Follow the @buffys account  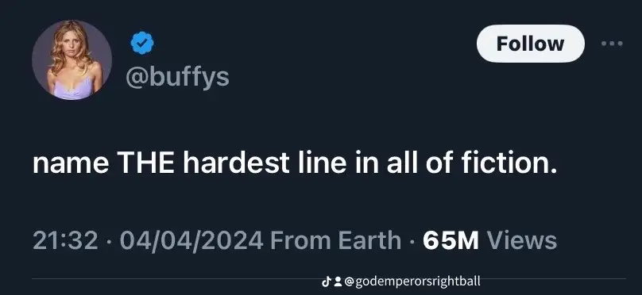click(x=530, y=44)
